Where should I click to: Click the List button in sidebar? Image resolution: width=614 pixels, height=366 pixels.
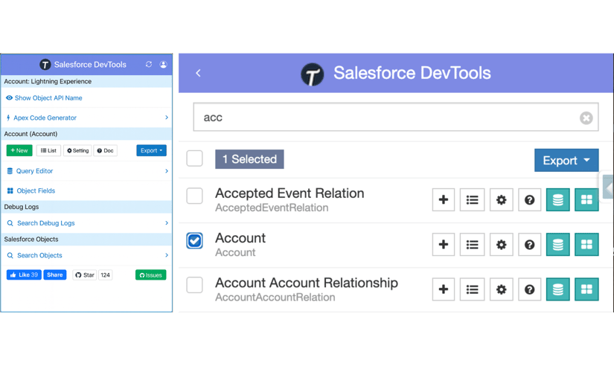point(48,150)
